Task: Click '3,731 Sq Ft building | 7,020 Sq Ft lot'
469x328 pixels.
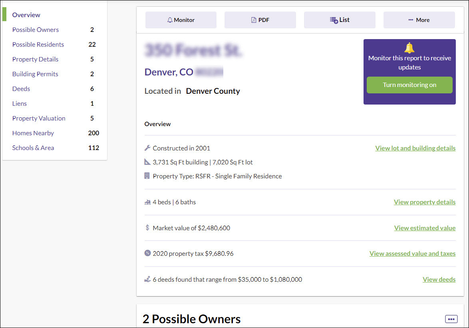Action: pyautogui.click(x=203, y=162)
